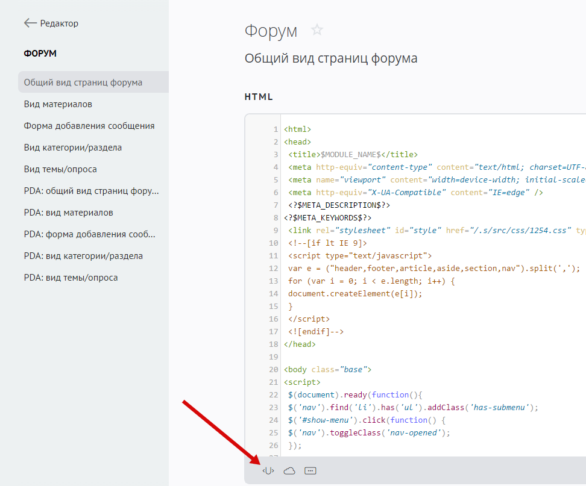Star the Форум page as favorite

(317, 30)
